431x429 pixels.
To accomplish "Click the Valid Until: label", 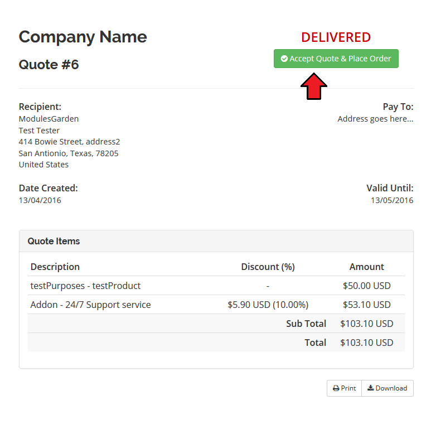I will pos(390,188).
